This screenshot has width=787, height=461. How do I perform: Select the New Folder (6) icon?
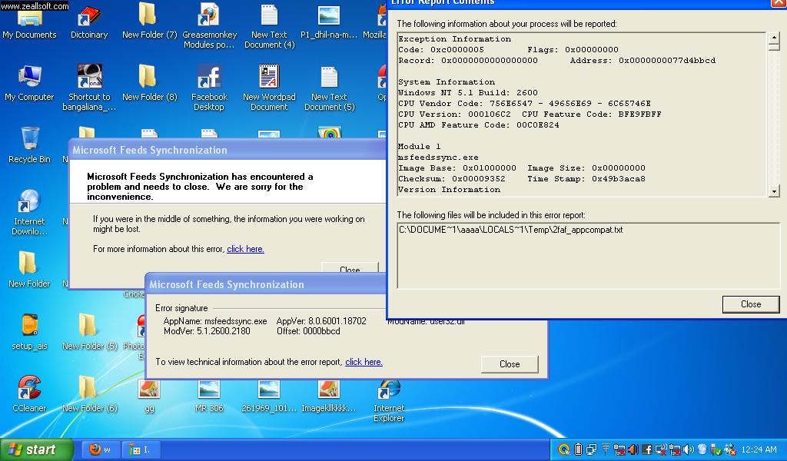pyautogui.click(x=89, y=394)
